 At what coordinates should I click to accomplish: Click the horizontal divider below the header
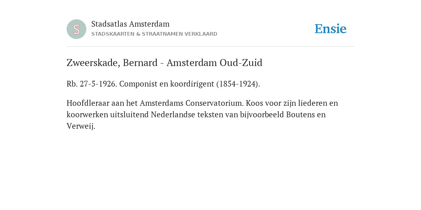[x=210, y=47]
